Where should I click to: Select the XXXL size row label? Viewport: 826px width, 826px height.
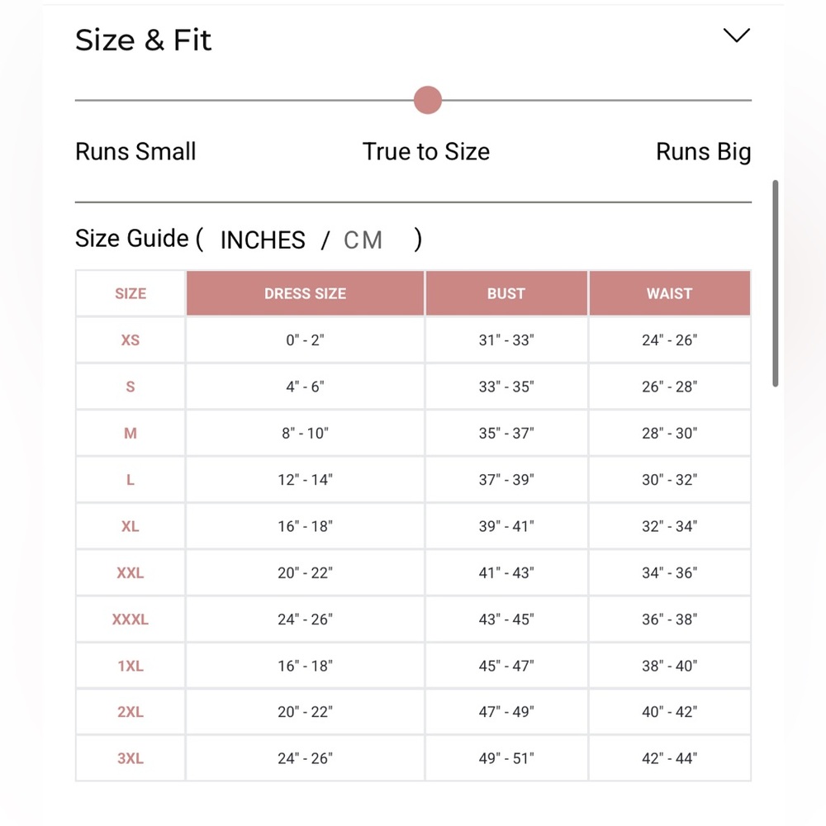click(x=131, y=619)
